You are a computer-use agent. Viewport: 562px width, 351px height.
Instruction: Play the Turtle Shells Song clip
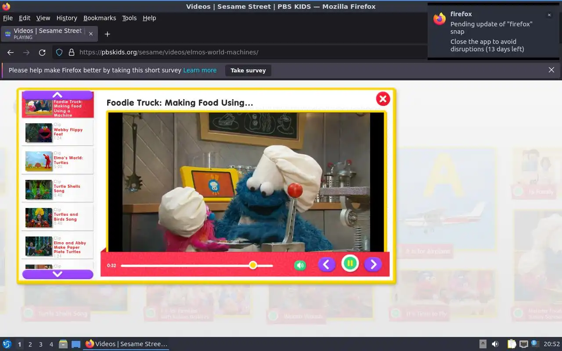pos(58,189)
